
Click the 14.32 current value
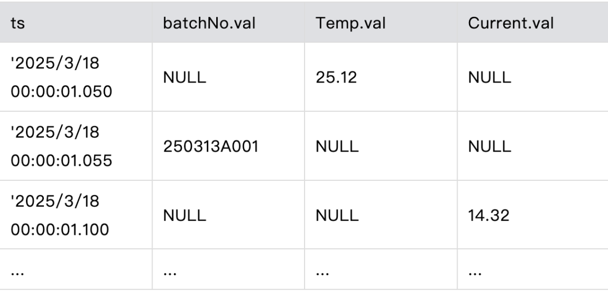(489, 215)
